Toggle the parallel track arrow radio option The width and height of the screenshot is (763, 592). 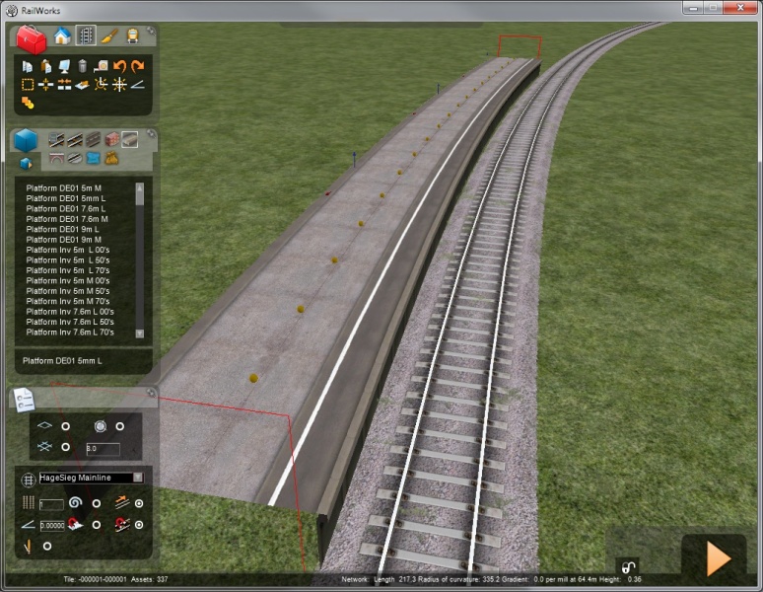[139, 503]
